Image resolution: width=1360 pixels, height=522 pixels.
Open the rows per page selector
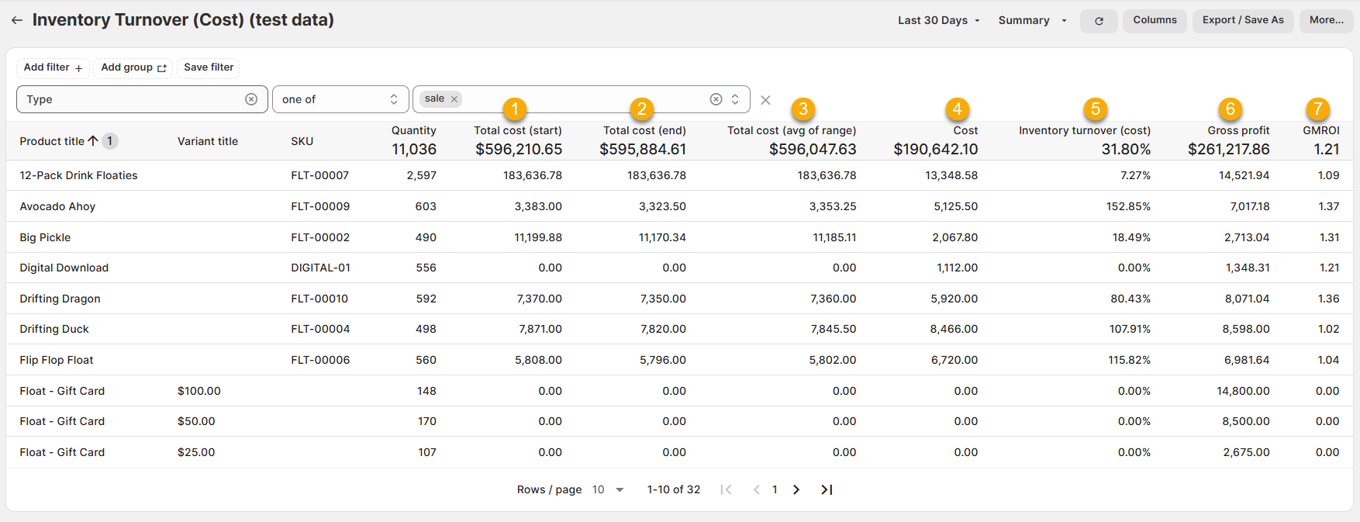click(608, 489)
